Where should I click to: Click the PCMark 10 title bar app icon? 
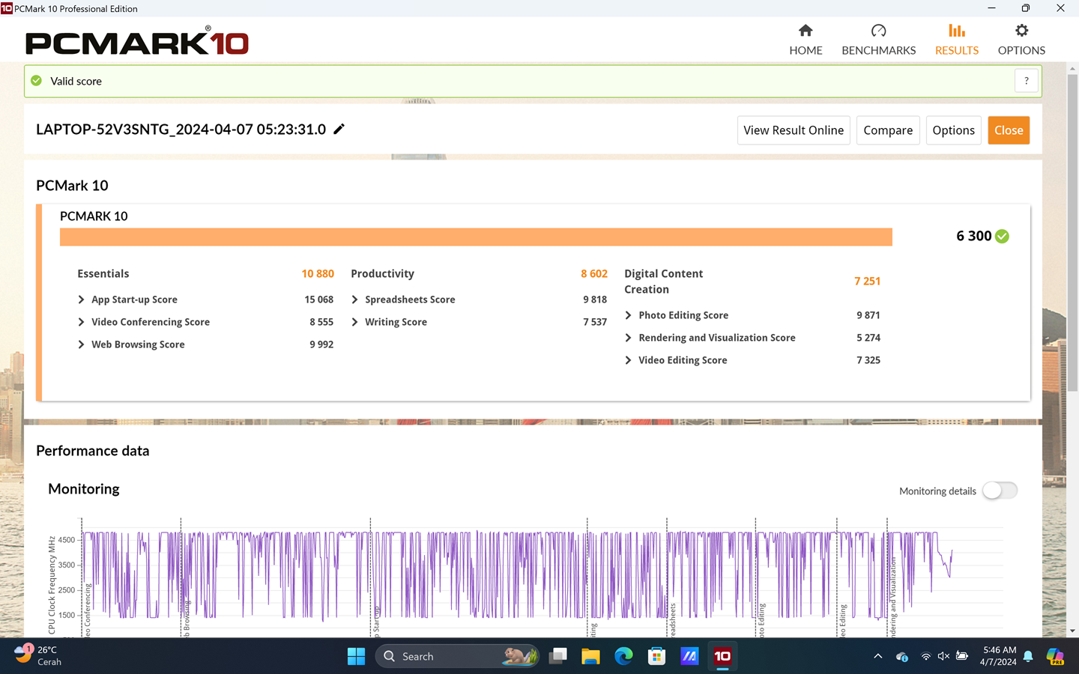coord(7,8)
